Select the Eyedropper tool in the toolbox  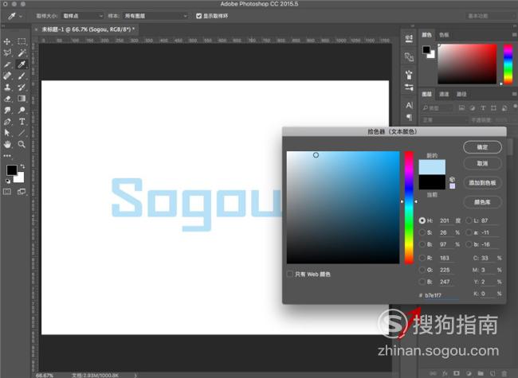(x=22, y=64)
